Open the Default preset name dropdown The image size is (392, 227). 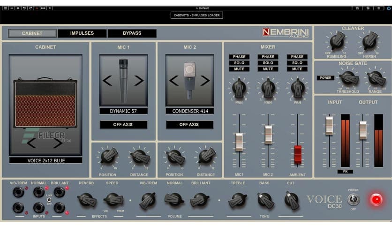202,8
